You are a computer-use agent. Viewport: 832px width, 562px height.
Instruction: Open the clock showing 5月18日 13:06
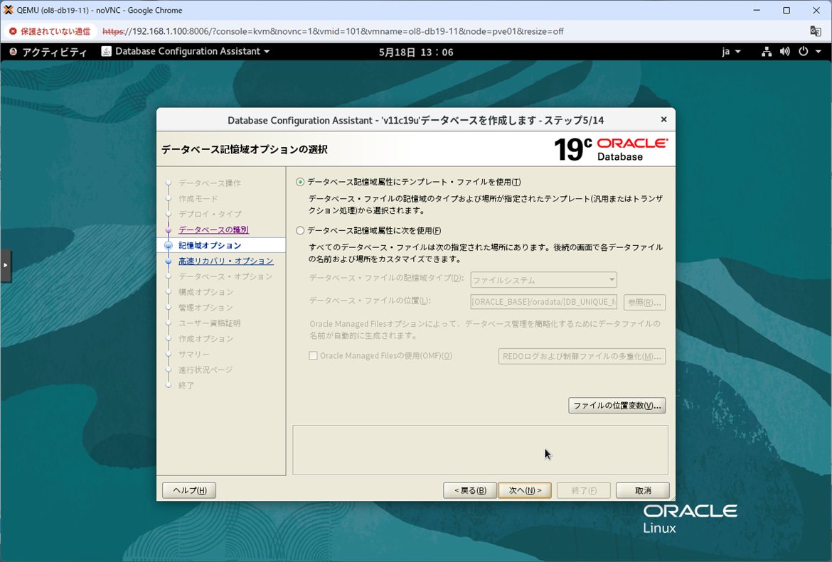point(416,52)
